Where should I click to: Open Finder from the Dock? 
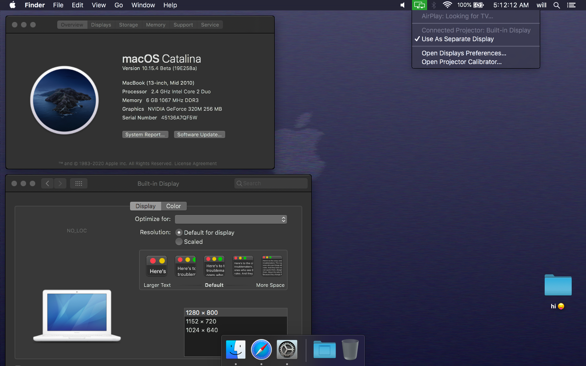click(235, 350)
